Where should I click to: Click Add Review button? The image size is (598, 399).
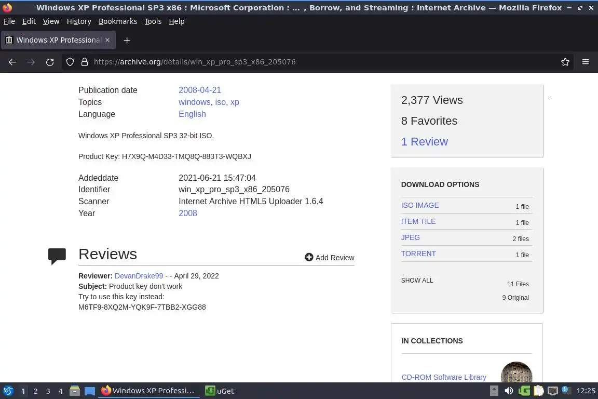[x=330, y=257]
